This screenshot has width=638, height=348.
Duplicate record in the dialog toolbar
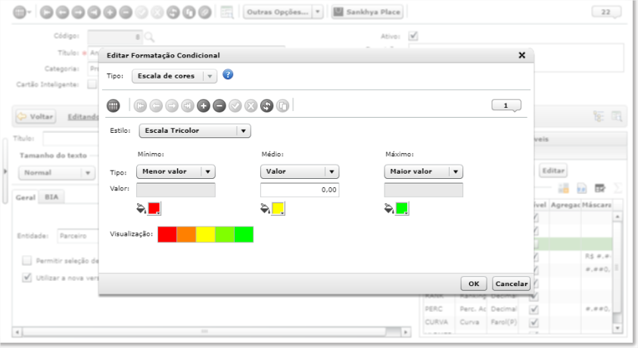(282, 106)
